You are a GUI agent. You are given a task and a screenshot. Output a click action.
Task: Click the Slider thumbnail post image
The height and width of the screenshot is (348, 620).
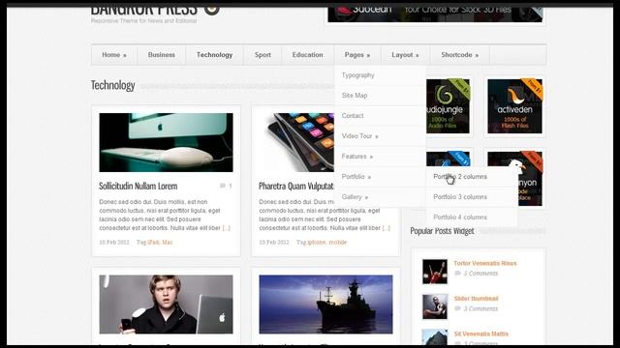click(x=435, y=306)
